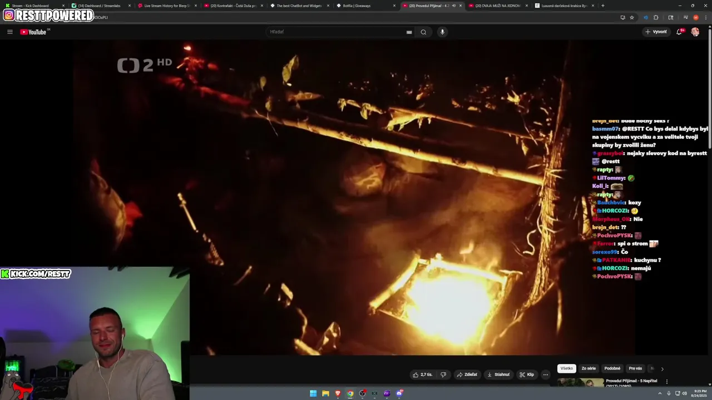Image resolution: width=712 pixels, height=400 pixels.
Task: Dislike the video with thumbs down
Action: click(x=443, y=374)
